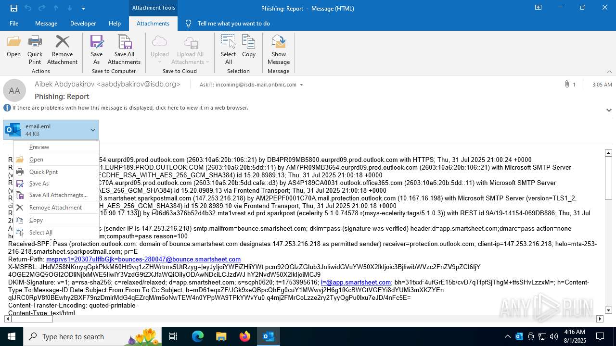Open Microsoft Edge from the taskbar

point(198,336)
